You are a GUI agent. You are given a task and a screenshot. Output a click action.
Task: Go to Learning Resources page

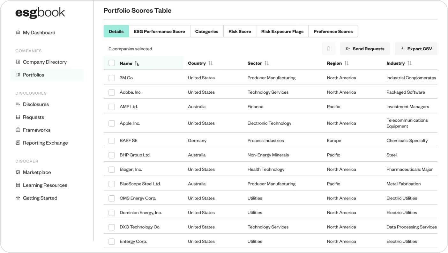point(45,185)
